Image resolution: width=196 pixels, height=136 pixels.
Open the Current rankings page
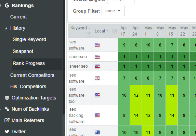pos(18,17)
